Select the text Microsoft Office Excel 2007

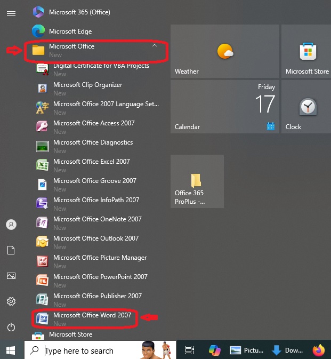[92, 162]
